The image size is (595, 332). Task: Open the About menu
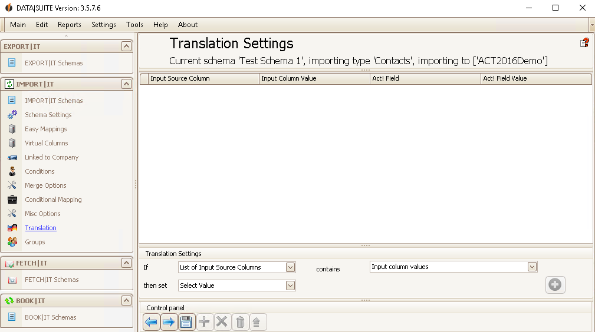tap(188, 25)
